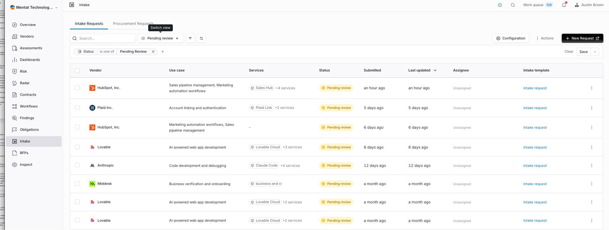This screenshot has width=609, height=230.
Task: Sort by the Last updated column
Action: point(422,71)
